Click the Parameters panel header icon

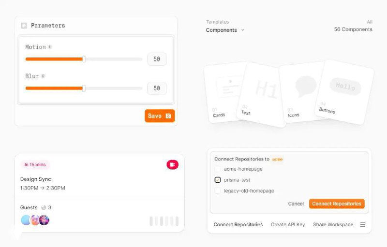coord(24,26)
